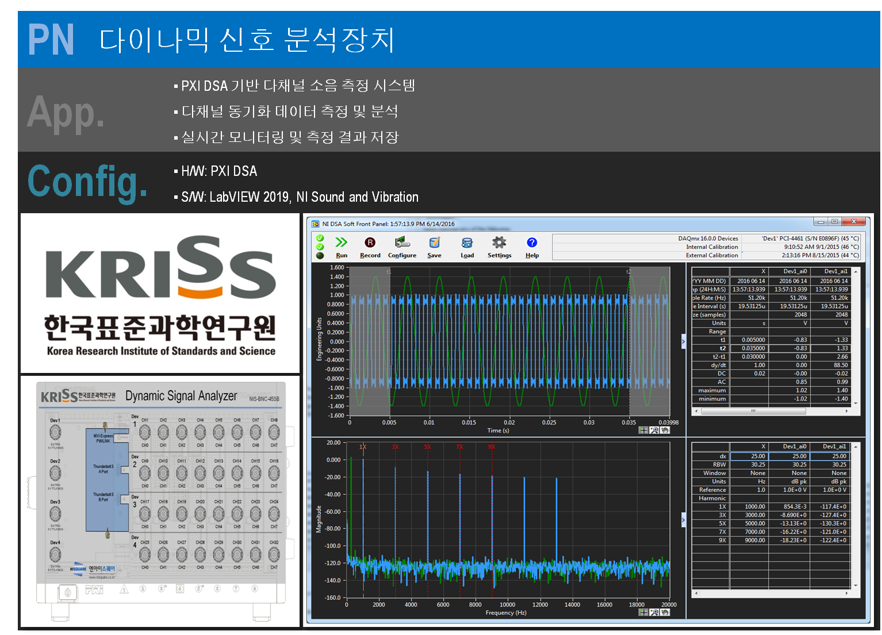Click the 1.600 top Engineering Units axis value
Image resolution: width=882 pixels, height=635 pixels.
[x=337, y=267]
